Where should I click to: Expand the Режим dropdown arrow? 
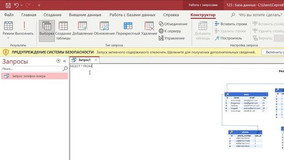tap(8, 38)
